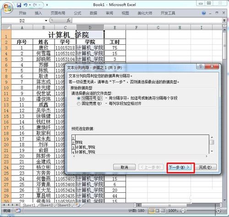Restore the workbook window button
The height and width of the screenshot is (217, 229).
click(x=217, y=13)
